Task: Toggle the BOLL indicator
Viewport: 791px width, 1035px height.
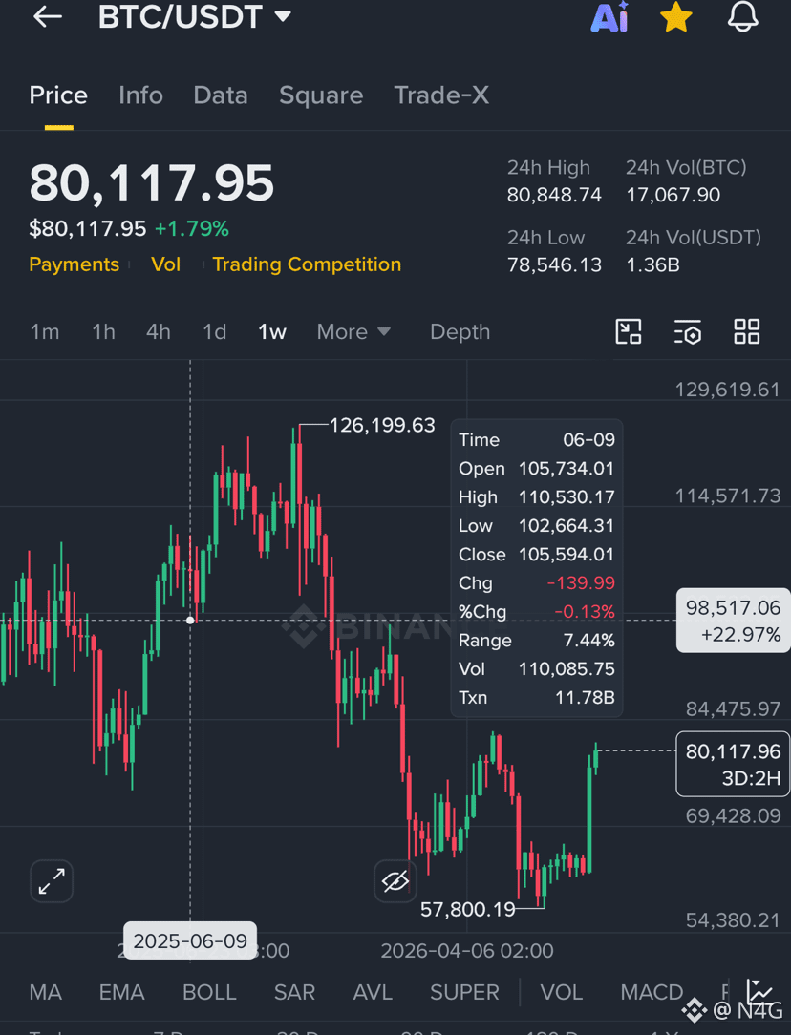Action: (209, 992)
